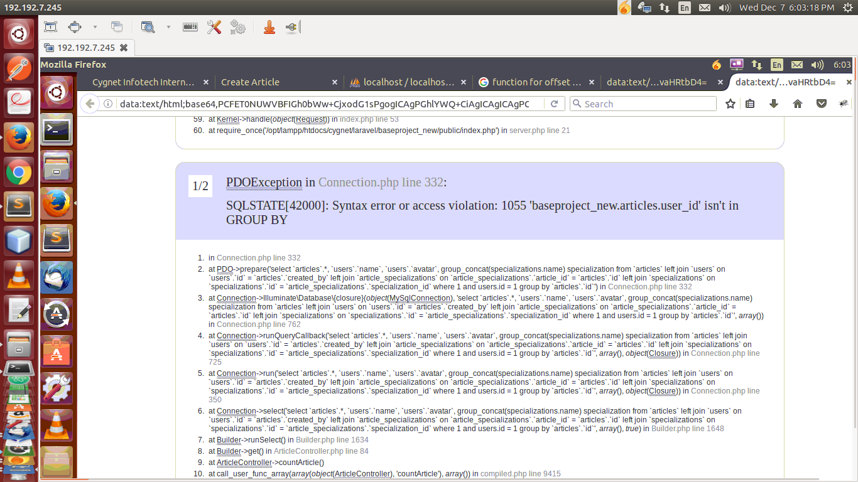
Task: Close the Create Article tab
Action: tap(335, 82)
